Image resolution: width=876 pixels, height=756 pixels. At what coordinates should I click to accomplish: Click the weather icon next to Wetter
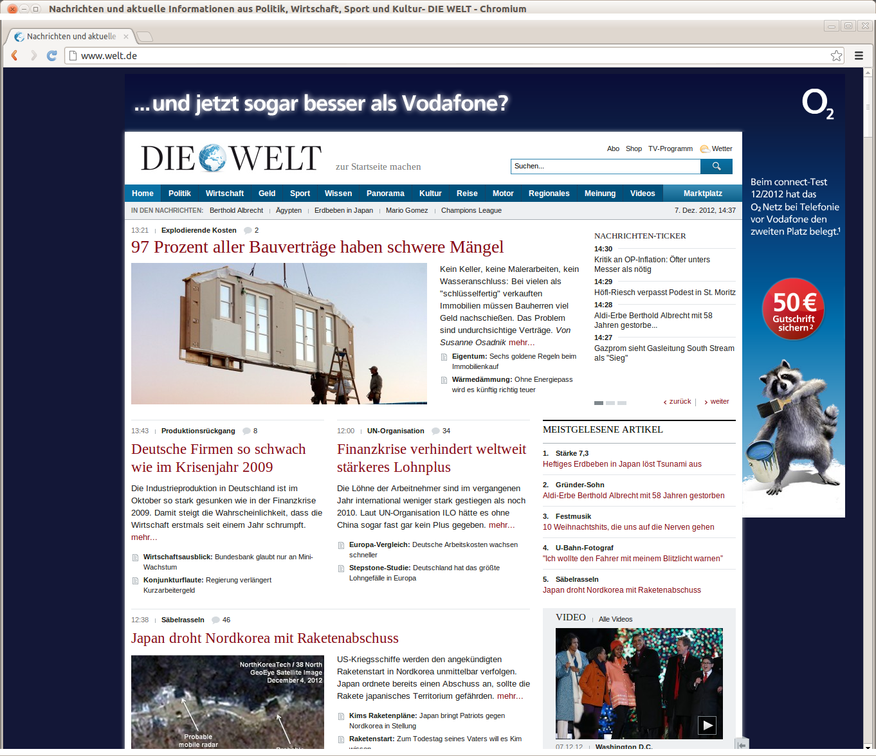tap(705, 148)
